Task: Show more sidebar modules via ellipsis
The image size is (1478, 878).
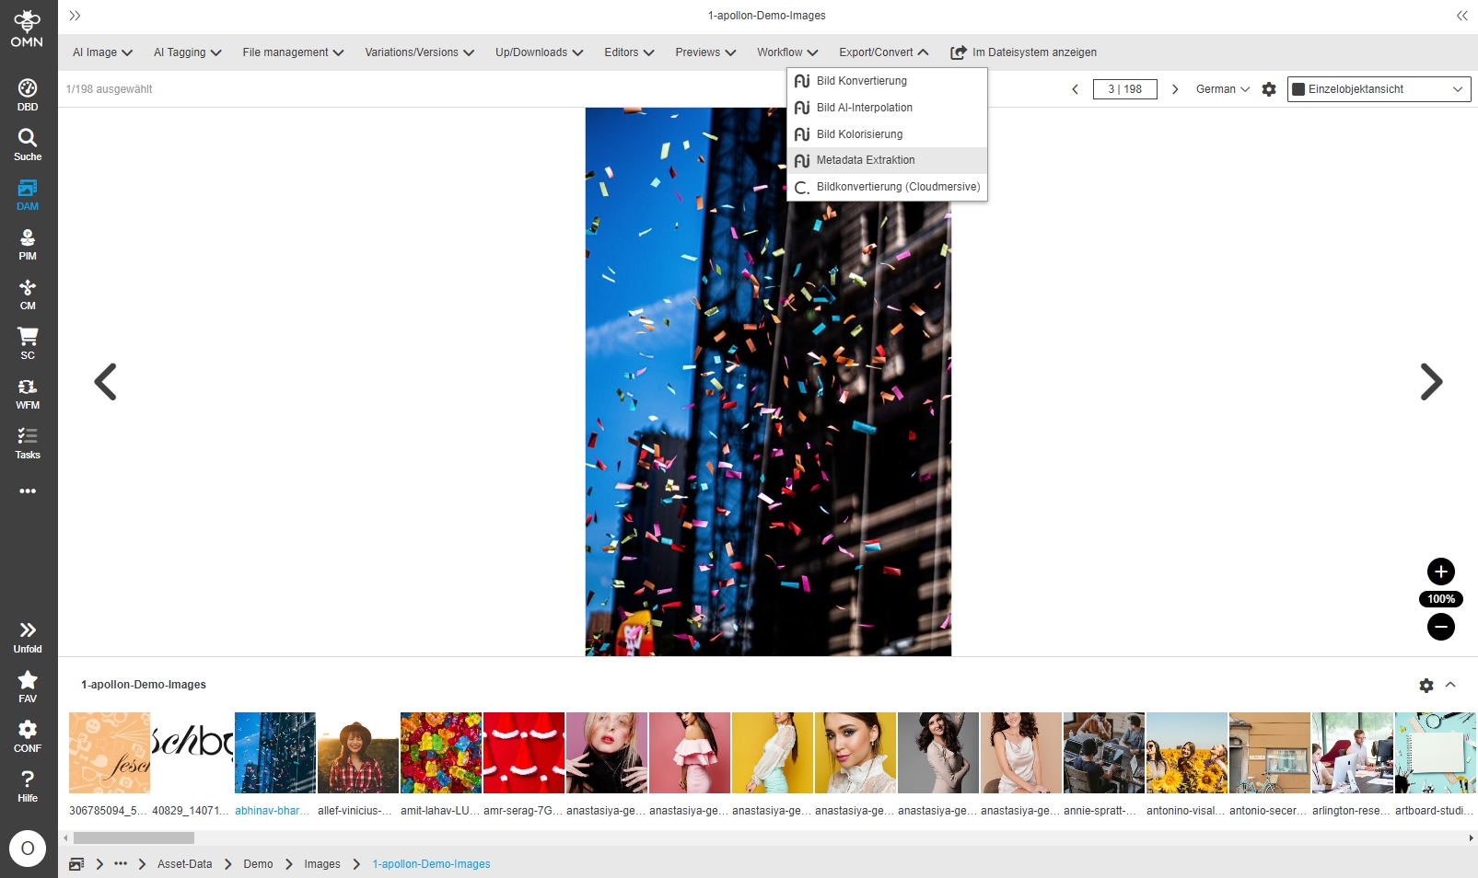Action: 28,491
